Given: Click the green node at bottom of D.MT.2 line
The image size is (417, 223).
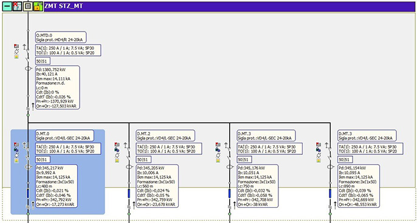Looking at the screenshot, I should pos(129,214).
